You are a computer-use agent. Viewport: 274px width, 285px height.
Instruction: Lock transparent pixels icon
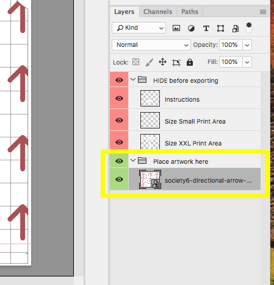135,62
